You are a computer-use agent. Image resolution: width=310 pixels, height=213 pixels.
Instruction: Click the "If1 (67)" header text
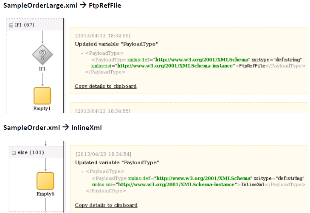[24, 25]
